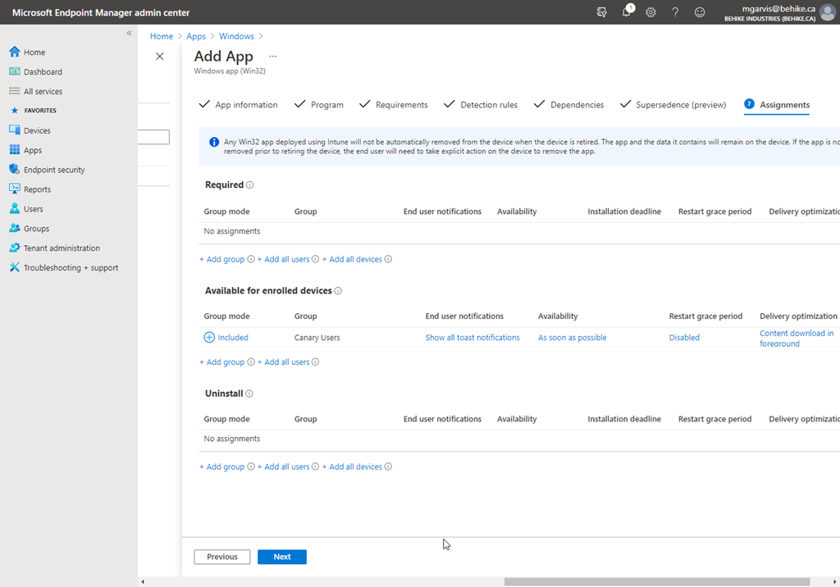Screen dimensions: 840x587
Task: Open the settings gear in header
Action: tap(651, 12)
